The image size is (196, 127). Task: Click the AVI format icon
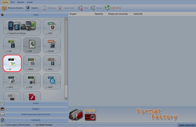click(x=13, y=45)
